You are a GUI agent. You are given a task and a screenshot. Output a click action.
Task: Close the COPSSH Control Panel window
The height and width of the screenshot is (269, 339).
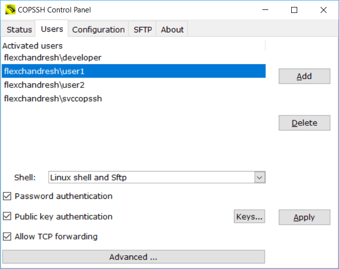coord(324,10)
